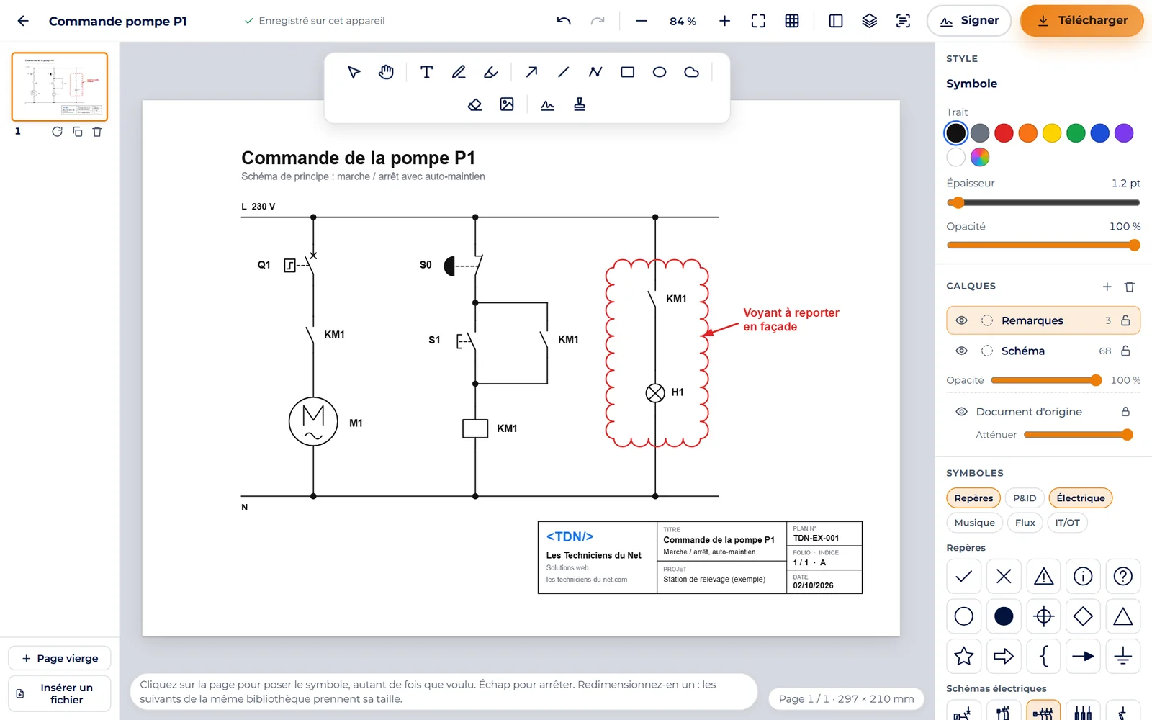This screenshot has width=1152, height=720.
Task: Toggle the grid display icon
Action: coord(792,21)
